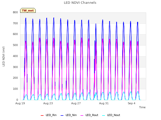Click the red LED_Rin legend color marker

42,115
